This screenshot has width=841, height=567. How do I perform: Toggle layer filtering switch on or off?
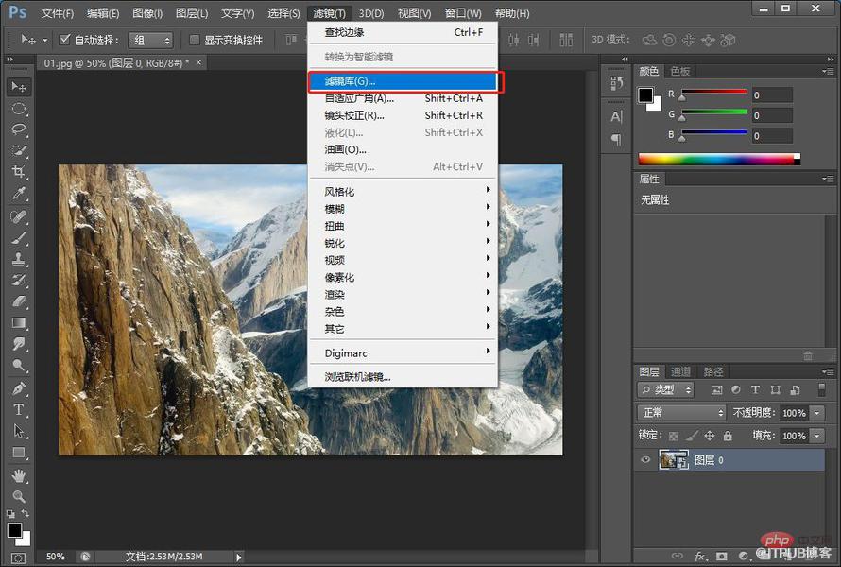tap(821, 390)
